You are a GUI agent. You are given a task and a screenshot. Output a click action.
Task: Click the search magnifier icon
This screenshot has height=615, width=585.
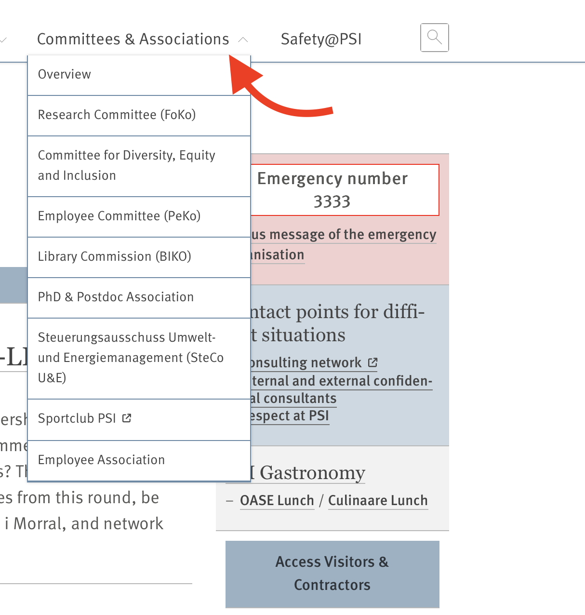tap(434, 37)
